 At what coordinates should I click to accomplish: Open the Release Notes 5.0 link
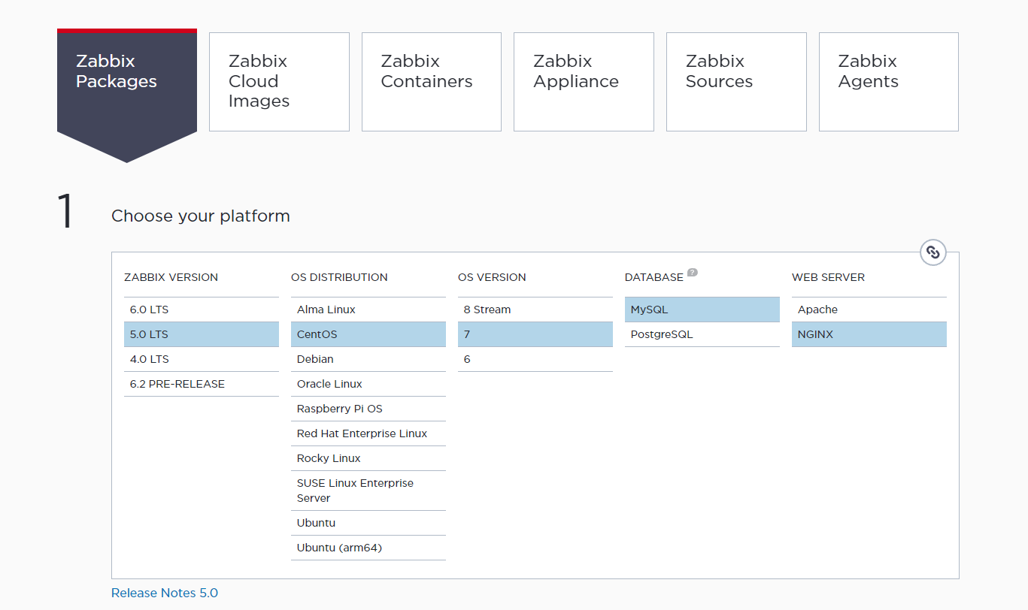coord(165,593)
